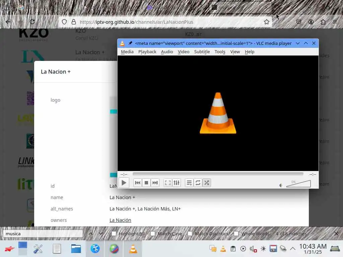This screenshot has width=343, height=257.
Task: Stop playback in VLC
Action: point(146,183)
